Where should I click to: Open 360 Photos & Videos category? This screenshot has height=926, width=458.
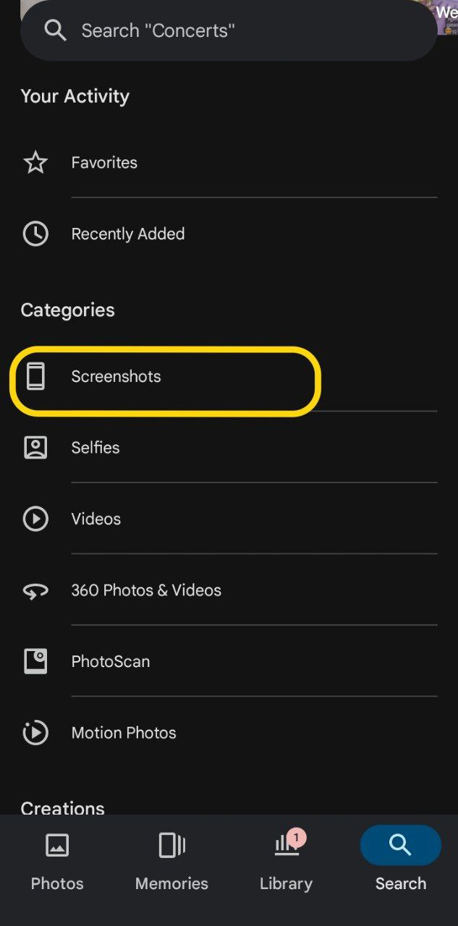[146, 590]
